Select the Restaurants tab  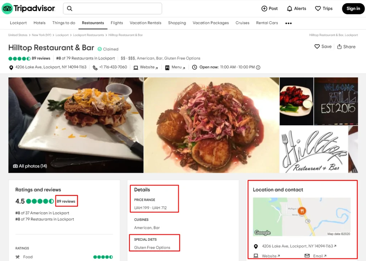pos(93,23)
